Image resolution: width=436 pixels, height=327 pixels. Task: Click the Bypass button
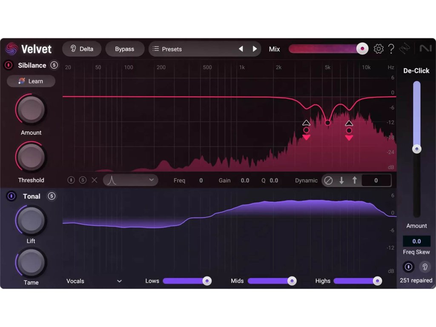click(125, 49)
